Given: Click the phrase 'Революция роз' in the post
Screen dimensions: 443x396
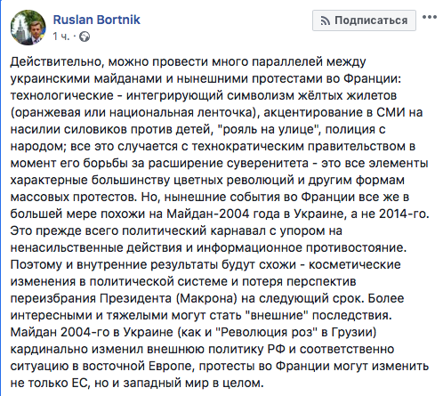Looking at the screenshot, I should [267, 332].
